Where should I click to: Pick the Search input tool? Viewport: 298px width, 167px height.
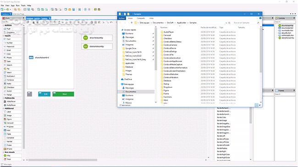pyautogui.click(x=12, y=65)
